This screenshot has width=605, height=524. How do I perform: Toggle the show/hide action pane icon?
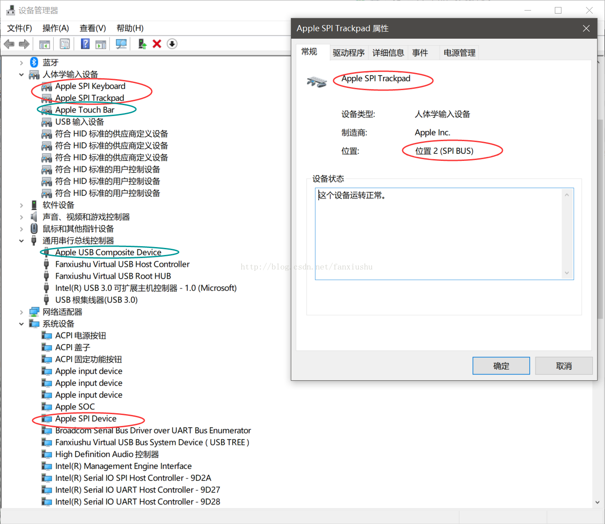pos(101,44)
